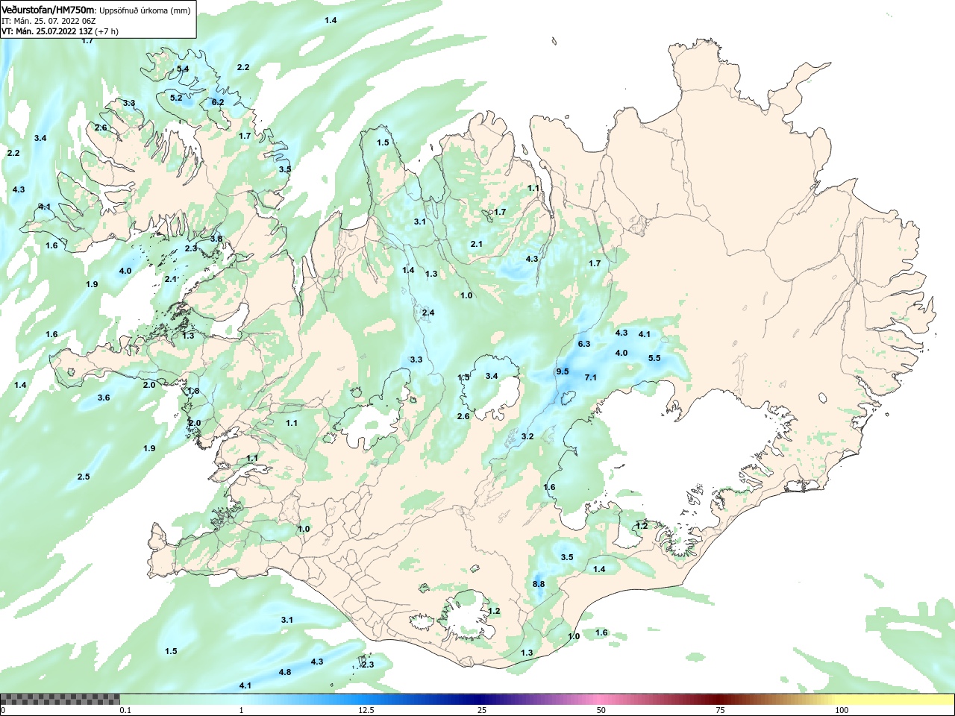Click the 1.8 precipitation value
The height and width of the screenshot is (716, 955).
pos(193,391)
